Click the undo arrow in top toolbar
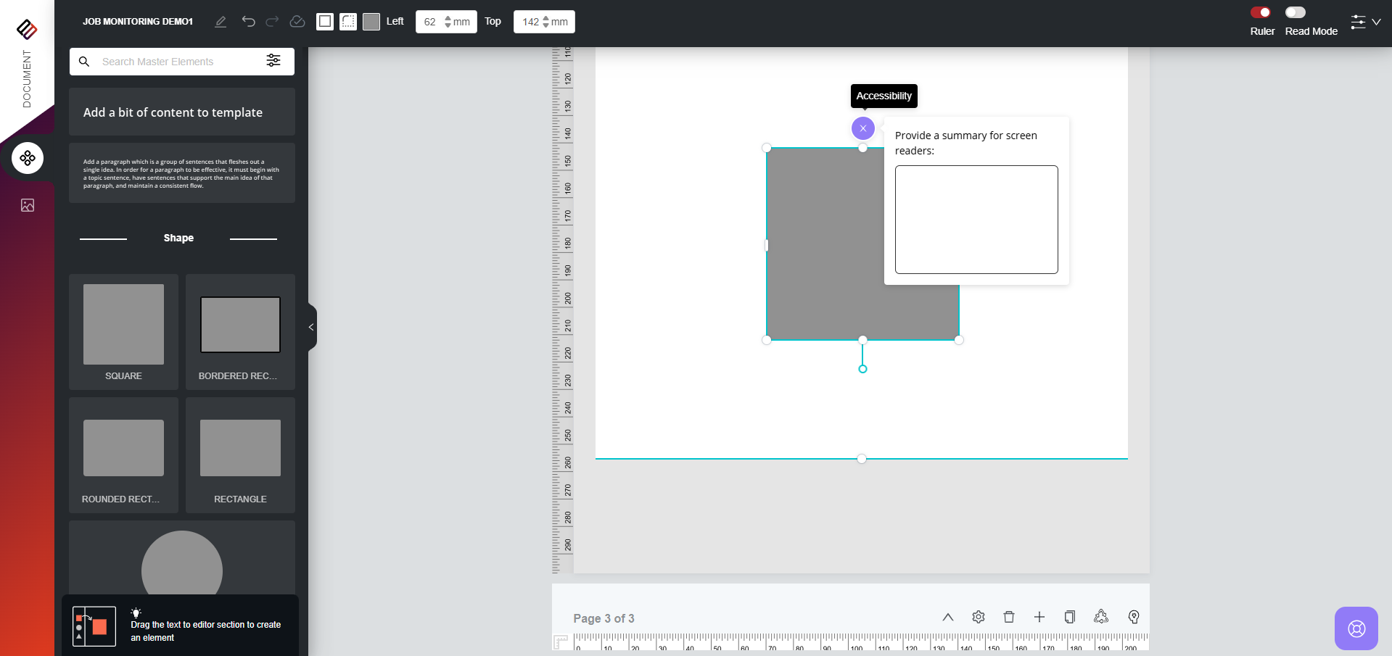The height and width of the screenshot is (656, 1392). point(248,22)
